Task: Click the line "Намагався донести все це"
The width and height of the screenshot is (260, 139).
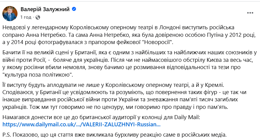Action: tap(90, 117)
